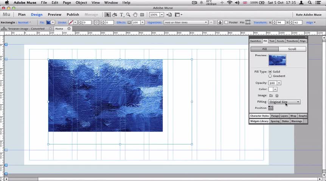This screenshot has height=181, width=326.
Task: Open the panel Color dropdown arrow
Action: click(x=275, y=89)
